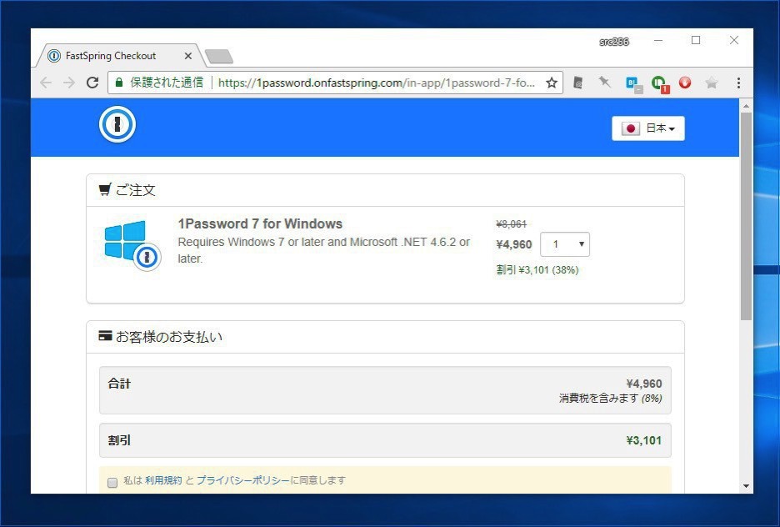Click the red round extension icon
Screen dimensions: 780x527
[685, 82]
